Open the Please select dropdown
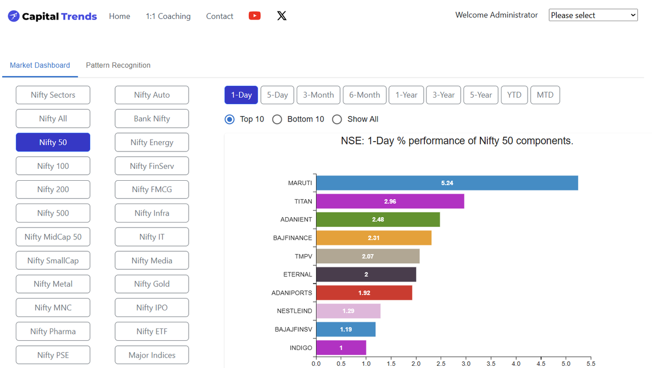Viewport: 652px width, 368px height. tap(593, 15)
